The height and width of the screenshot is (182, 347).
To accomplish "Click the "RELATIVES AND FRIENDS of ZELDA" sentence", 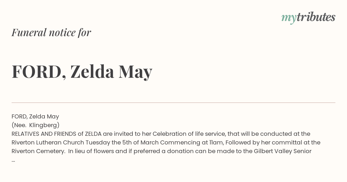I will tap(56, 134).
